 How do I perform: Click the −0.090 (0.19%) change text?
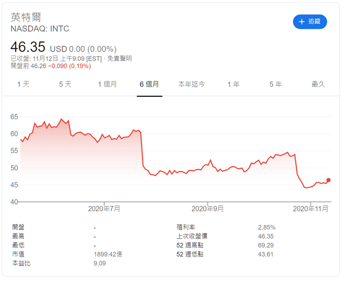70,66
